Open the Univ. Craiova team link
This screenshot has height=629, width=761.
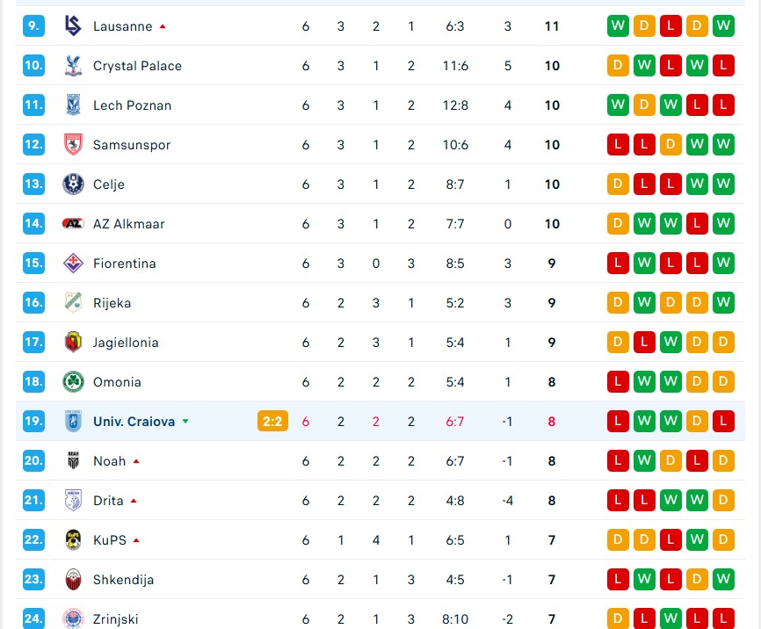(x=134, y=422)
